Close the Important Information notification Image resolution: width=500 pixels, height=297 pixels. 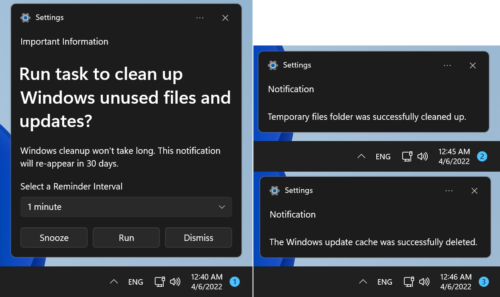[x=225, y=18]
